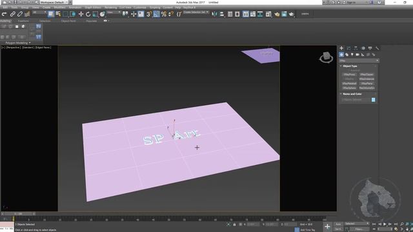413x232 pixels.
Task: Open the Customize menu
Action: point(140,8)
